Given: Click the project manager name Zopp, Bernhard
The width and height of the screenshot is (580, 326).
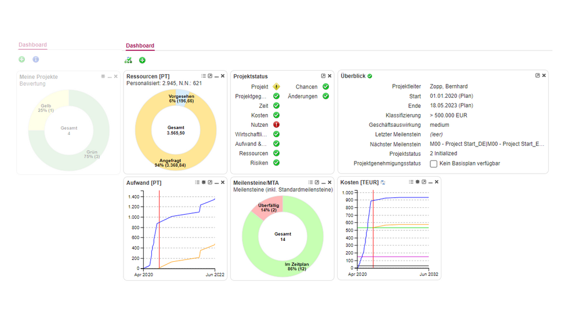Looking at the screenshot, I should pos(449,86).
